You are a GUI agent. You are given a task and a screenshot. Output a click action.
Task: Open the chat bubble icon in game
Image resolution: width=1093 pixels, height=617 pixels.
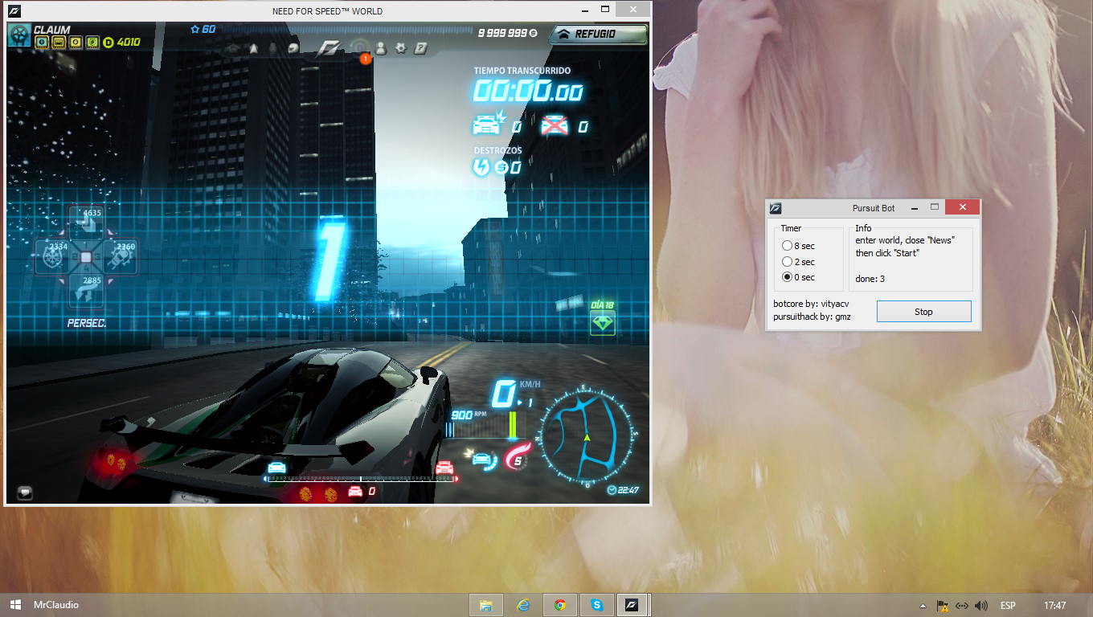click(x=25, y=492)
